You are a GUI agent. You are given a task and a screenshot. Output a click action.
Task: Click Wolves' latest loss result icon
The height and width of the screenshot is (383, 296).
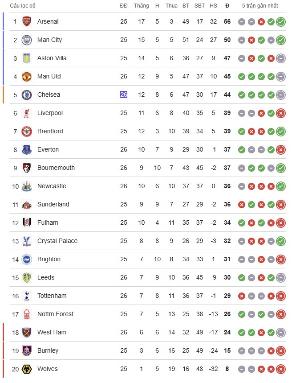point(280,369)
